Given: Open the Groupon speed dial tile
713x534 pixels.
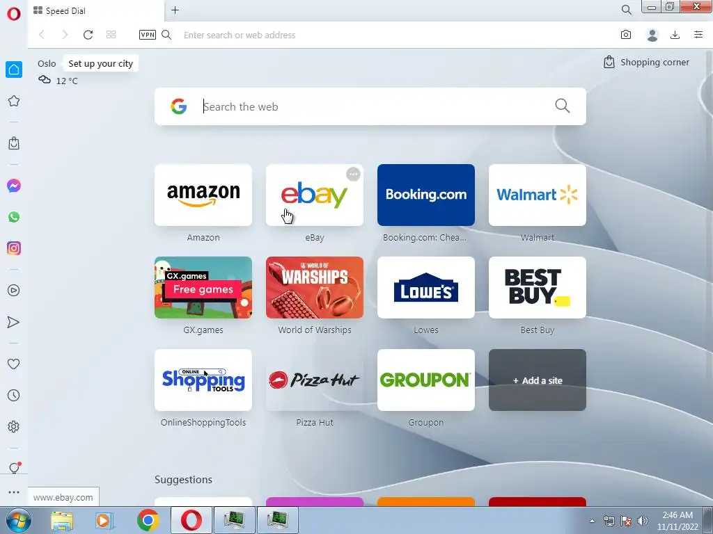Looking at the screenshot, I should pyautogui.click(x=426, y=380).
